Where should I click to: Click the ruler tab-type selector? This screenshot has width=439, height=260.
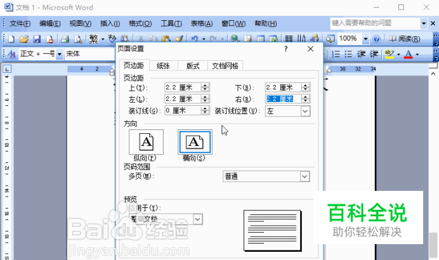point(7,69)
